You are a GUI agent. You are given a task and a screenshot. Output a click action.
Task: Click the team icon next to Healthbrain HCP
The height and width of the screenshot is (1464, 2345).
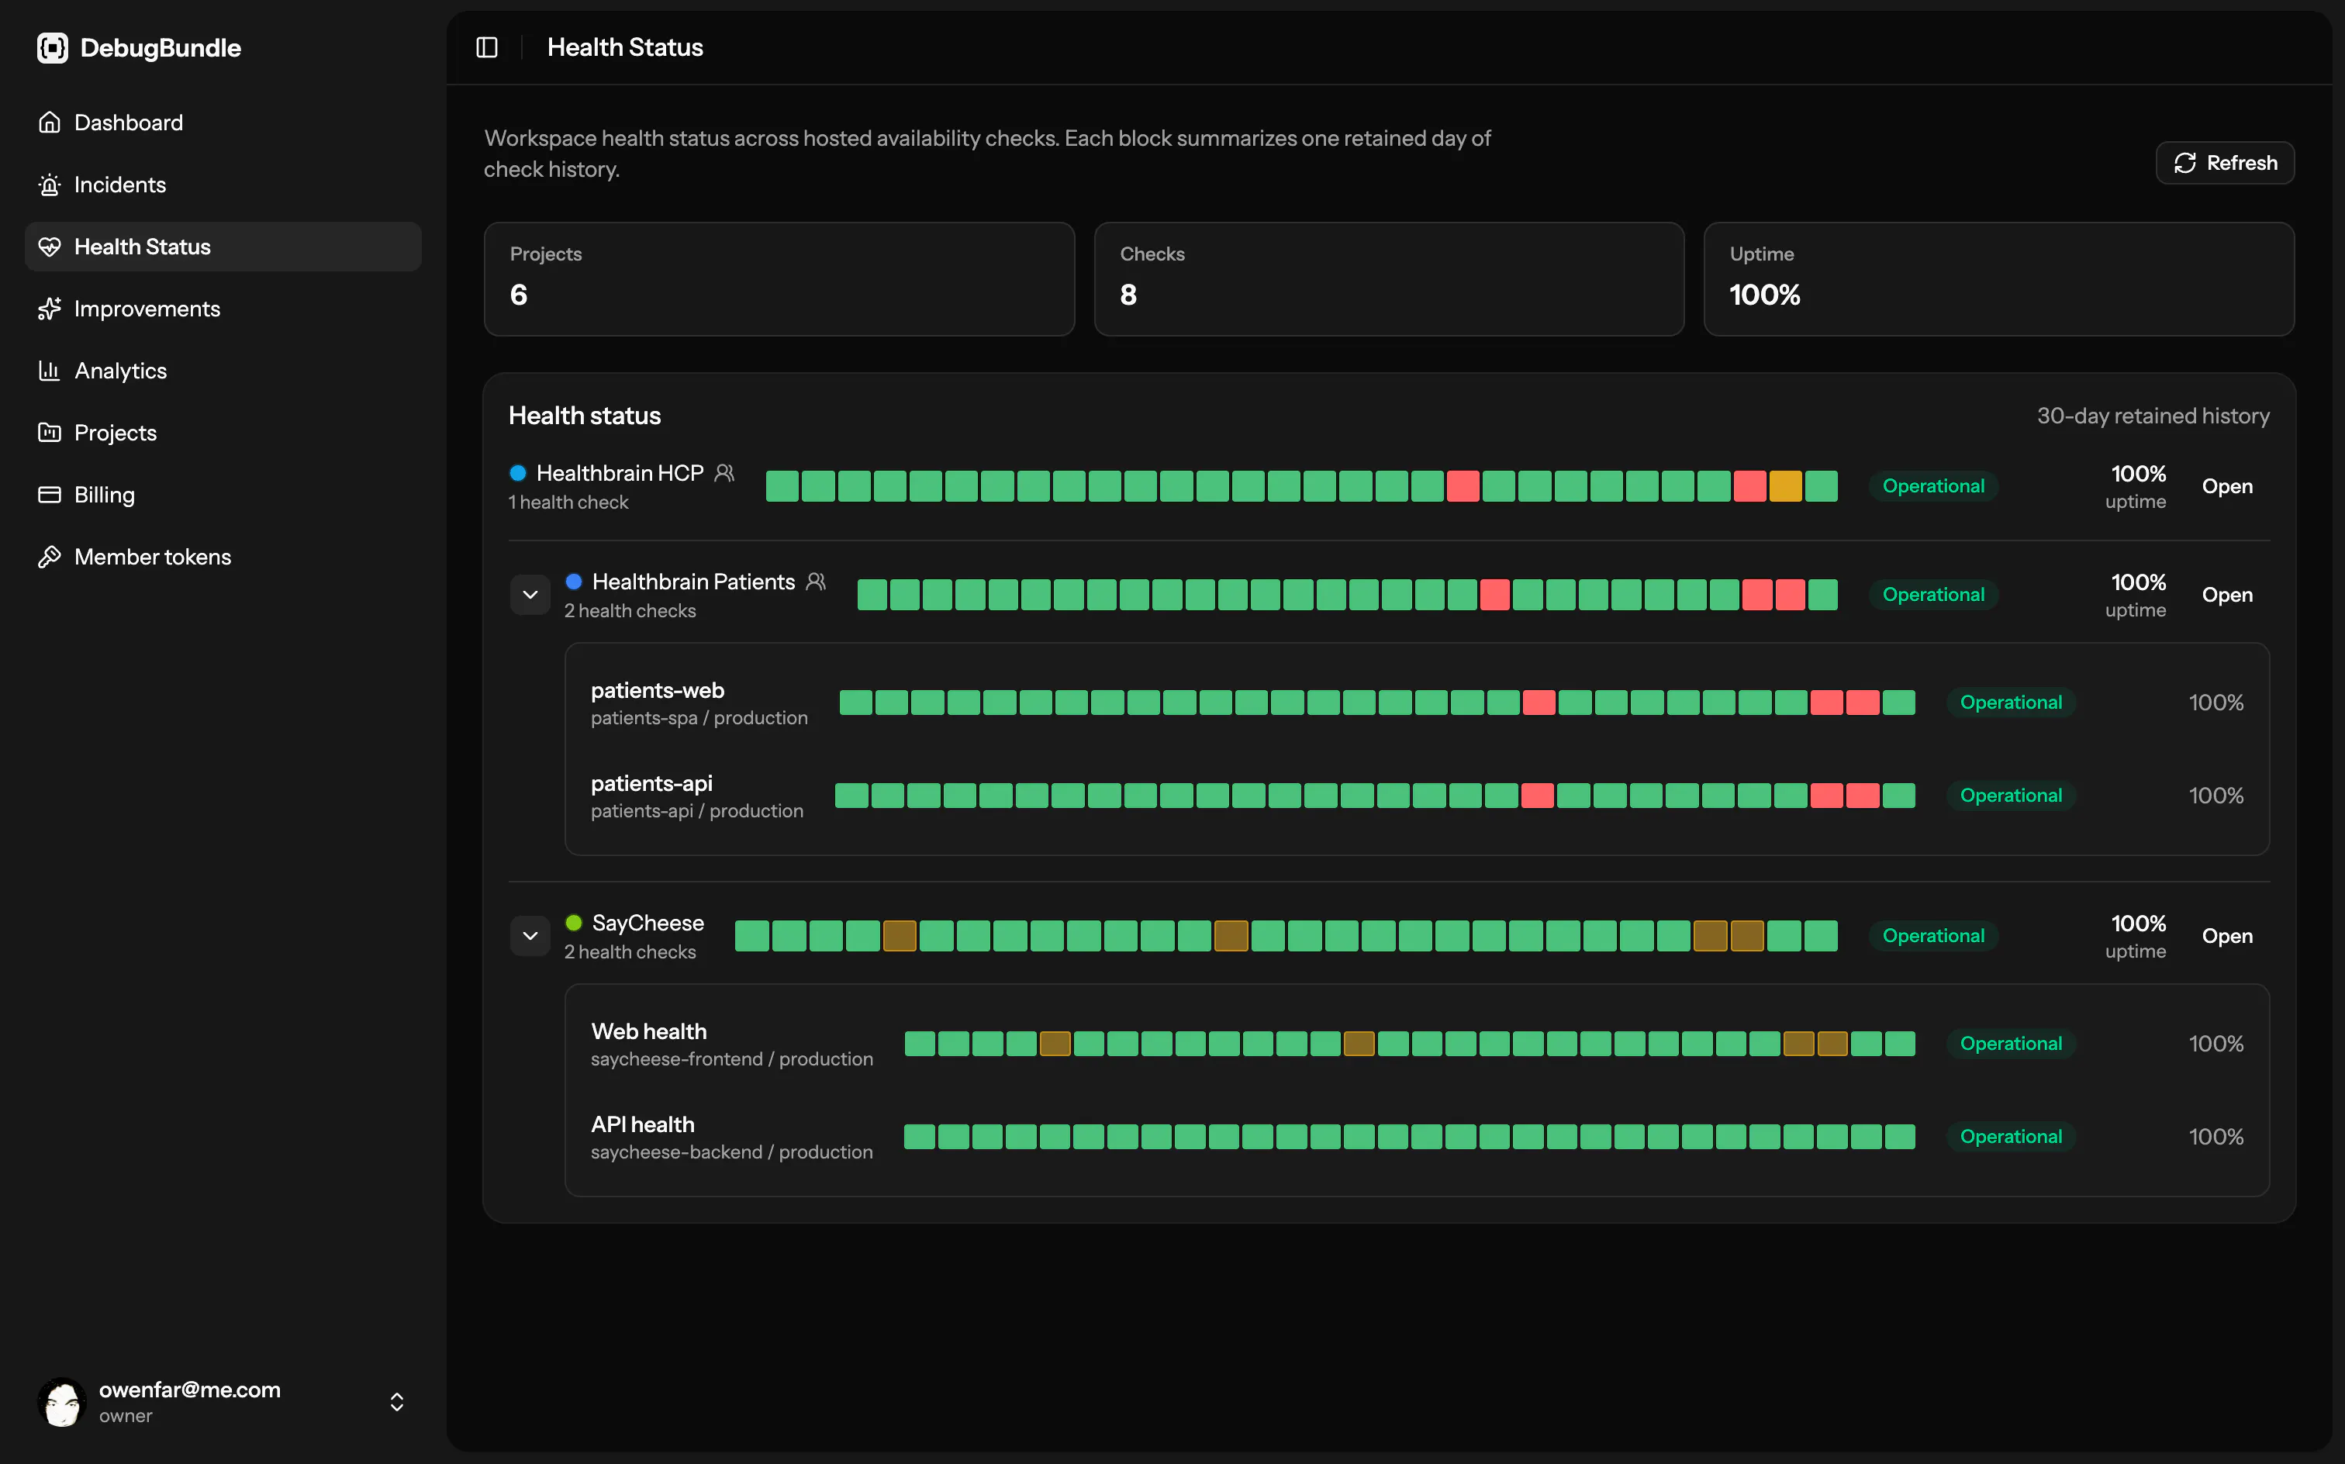coord(724,472)
